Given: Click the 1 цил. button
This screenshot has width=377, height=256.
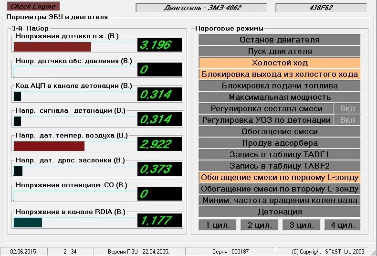Looking at the screenshot, I should point(218,225).
